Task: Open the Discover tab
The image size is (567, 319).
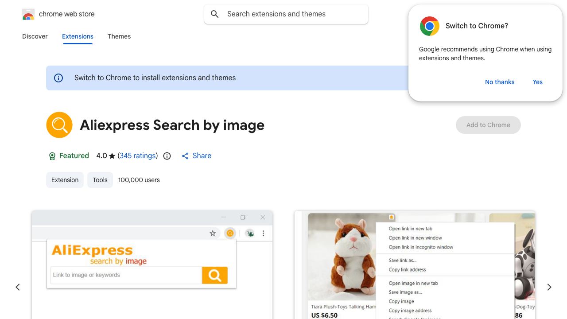Action: point(35,36)
